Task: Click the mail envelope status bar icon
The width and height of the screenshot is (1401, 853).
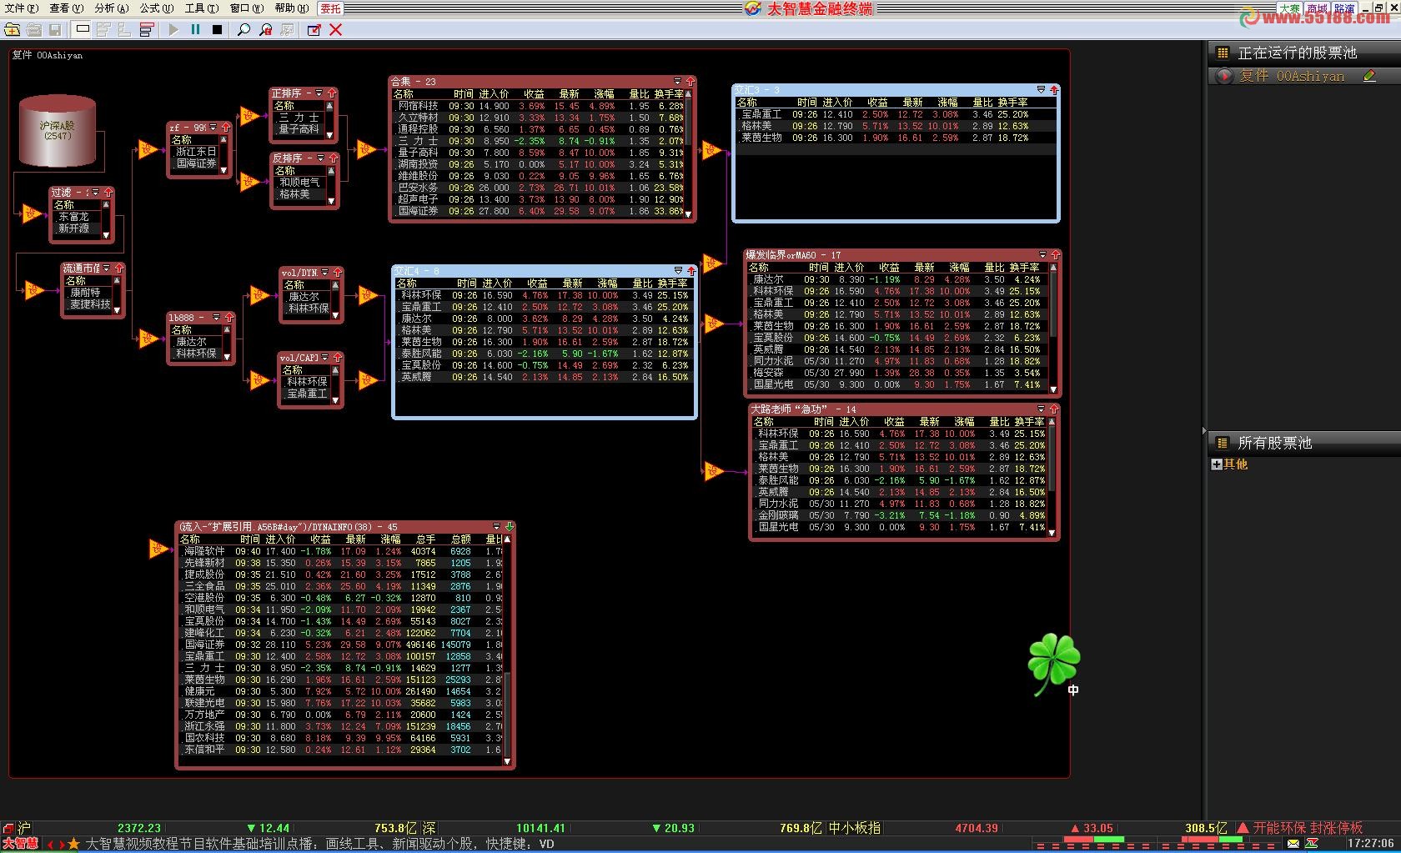Action: 1293,844
